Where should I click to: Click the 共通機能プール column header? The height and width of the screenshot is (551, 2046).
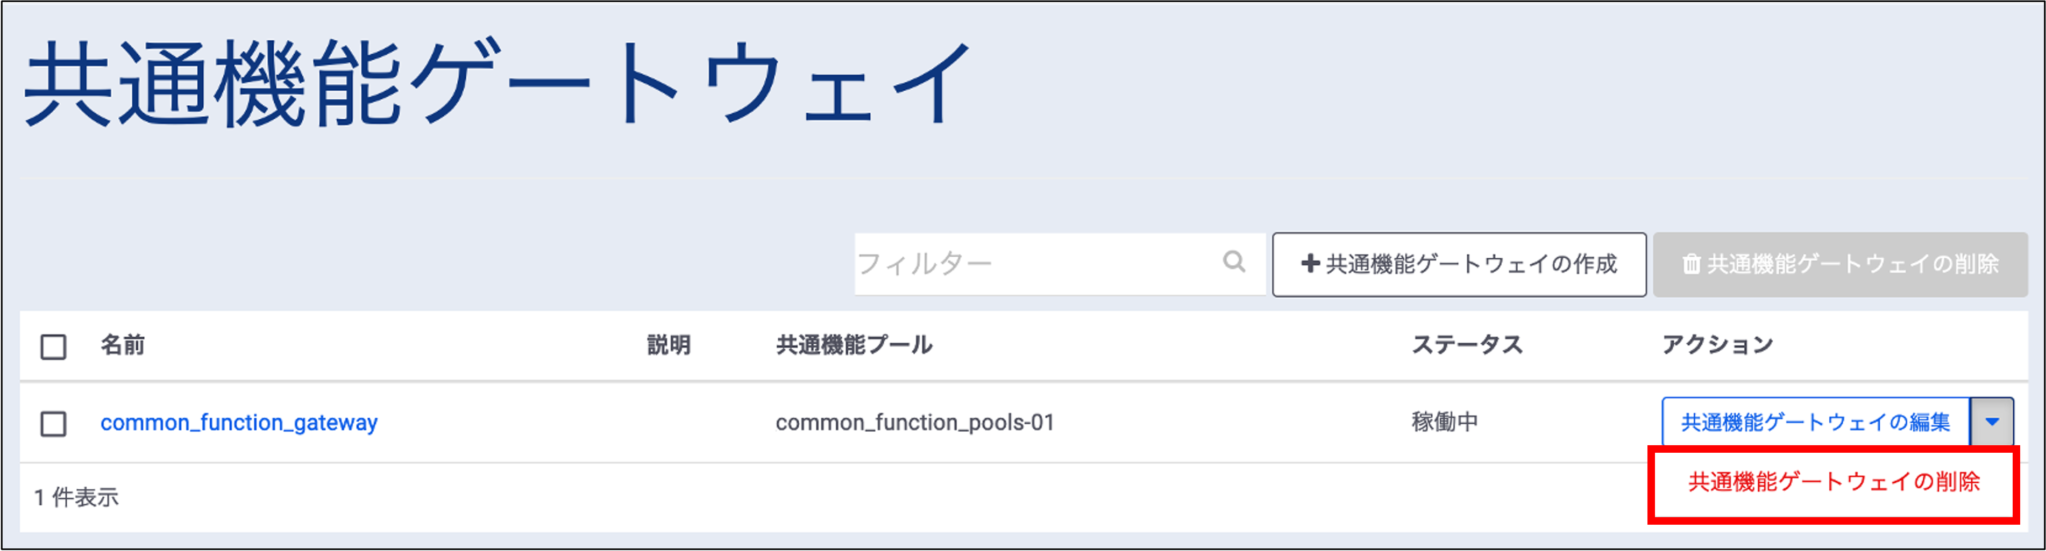(x=854, y=345)
